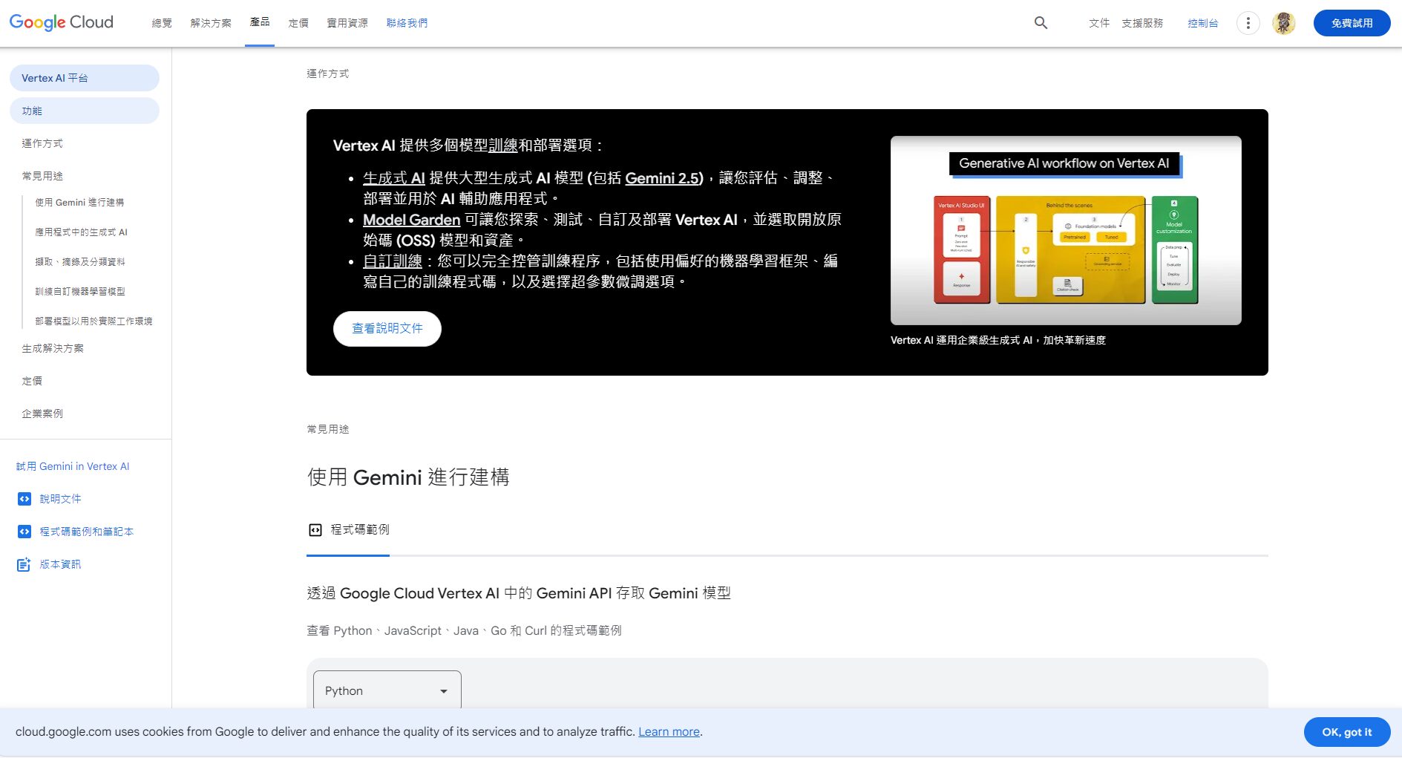Click the 免費試用 button

point(1352,23)
